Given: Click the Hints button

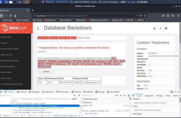Looking at the screenshot, I should click(74, 38).
